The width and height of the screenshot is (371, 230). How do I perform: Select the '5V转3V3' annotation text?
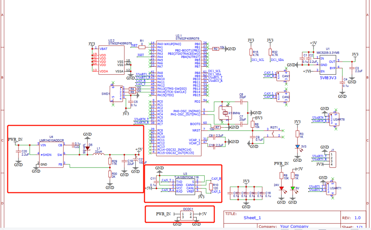[328, 78]
